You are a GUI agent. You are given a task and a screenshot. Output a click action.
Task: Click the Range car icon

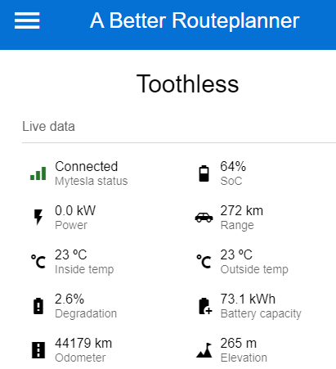[204, 218]
